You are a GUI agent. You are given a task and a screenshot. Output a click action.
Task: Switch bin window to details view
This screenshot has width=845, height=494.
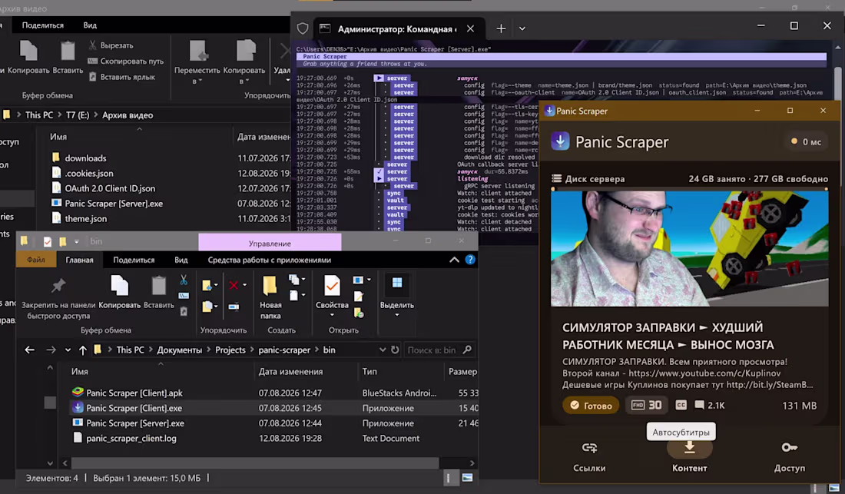tap(452, 478)
